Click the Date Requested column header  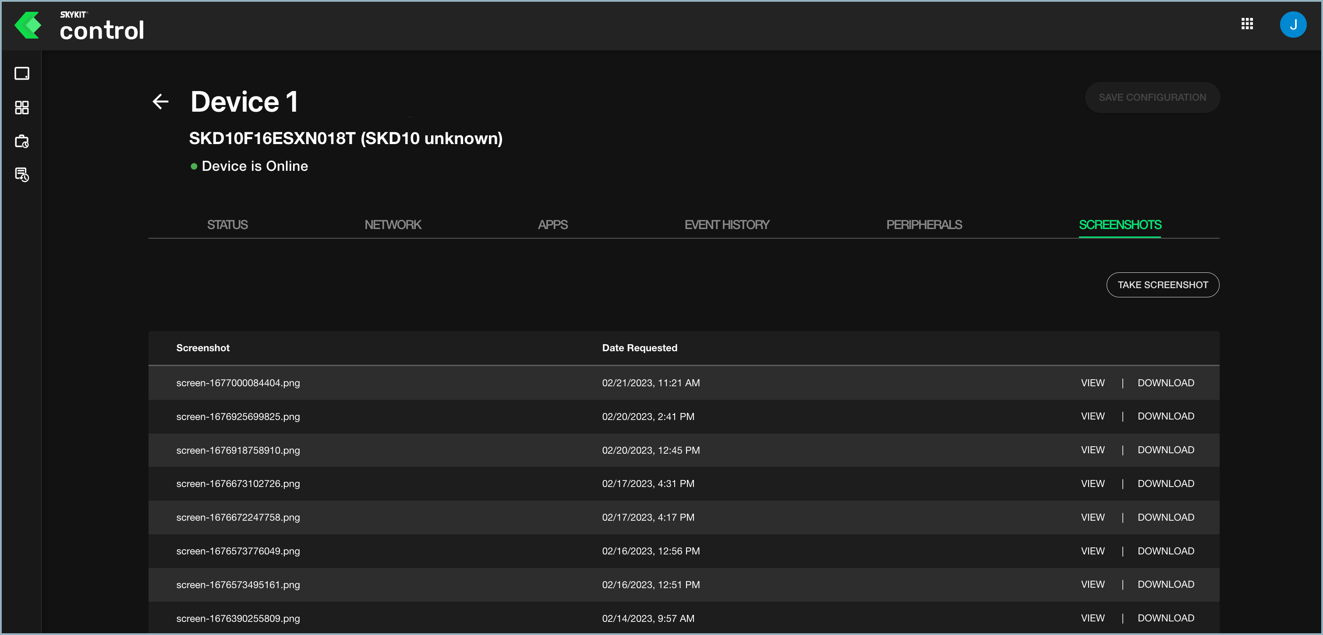tap(640, 348)
